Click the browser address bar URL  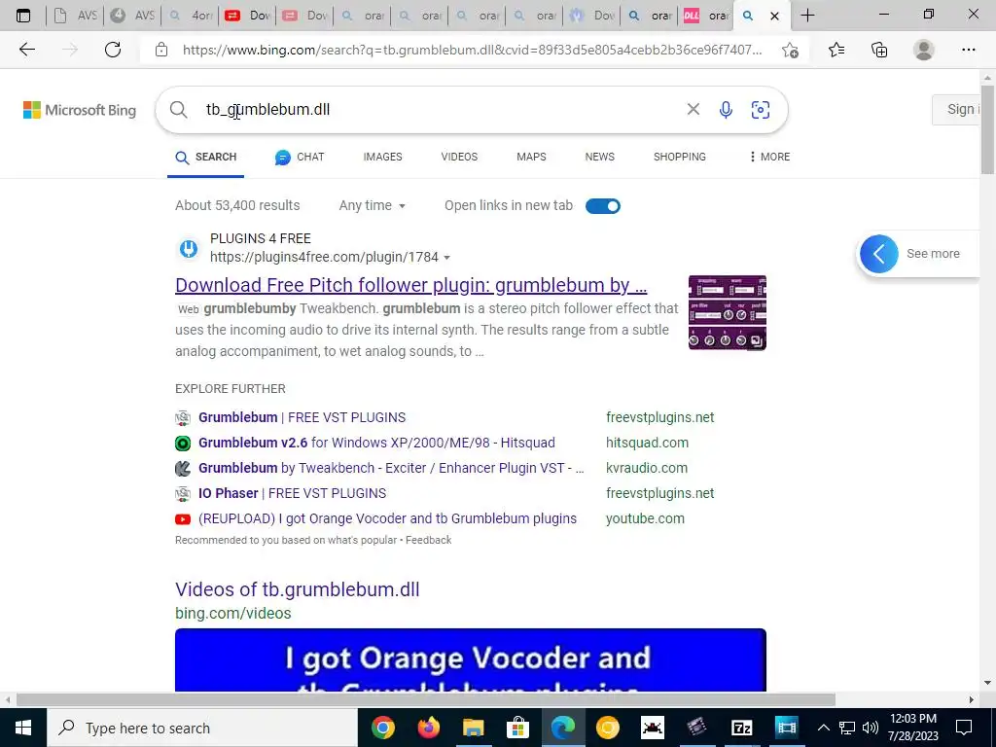tap(472, 51)
